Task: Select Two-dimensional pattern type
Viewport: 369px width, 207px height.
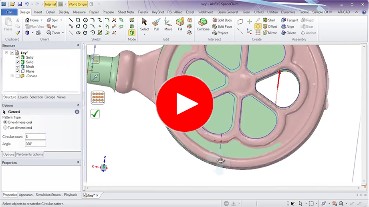Action: point(5,128)
